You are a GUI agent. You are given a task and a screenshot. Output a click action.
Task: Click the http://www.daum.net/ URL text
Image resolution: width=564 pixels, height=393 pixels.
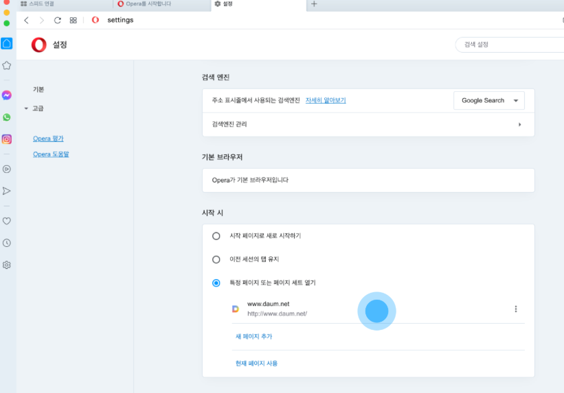pyautogui.click(x=278, y=313)
